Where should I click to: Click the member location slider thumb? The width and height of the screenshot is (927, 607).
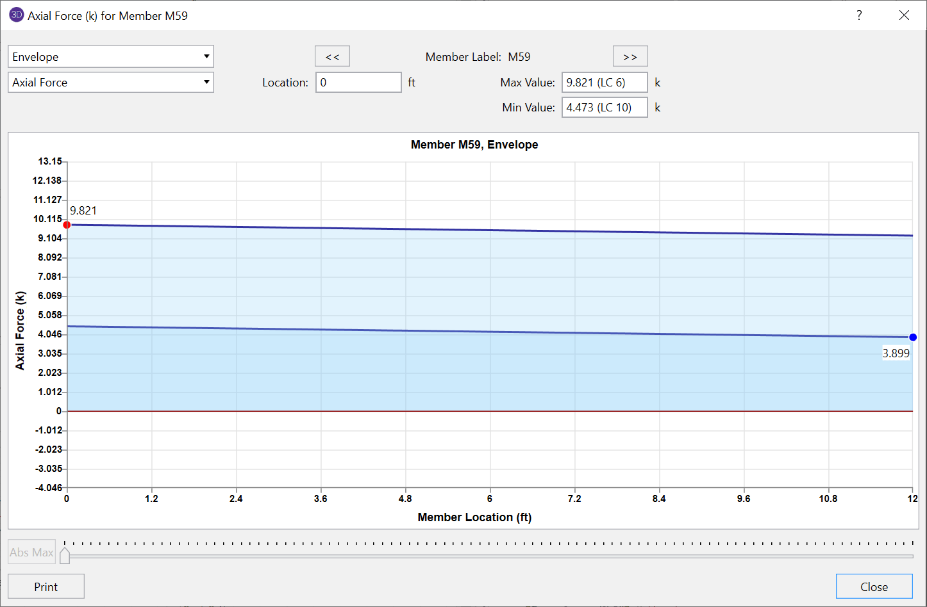pos(65,554)
